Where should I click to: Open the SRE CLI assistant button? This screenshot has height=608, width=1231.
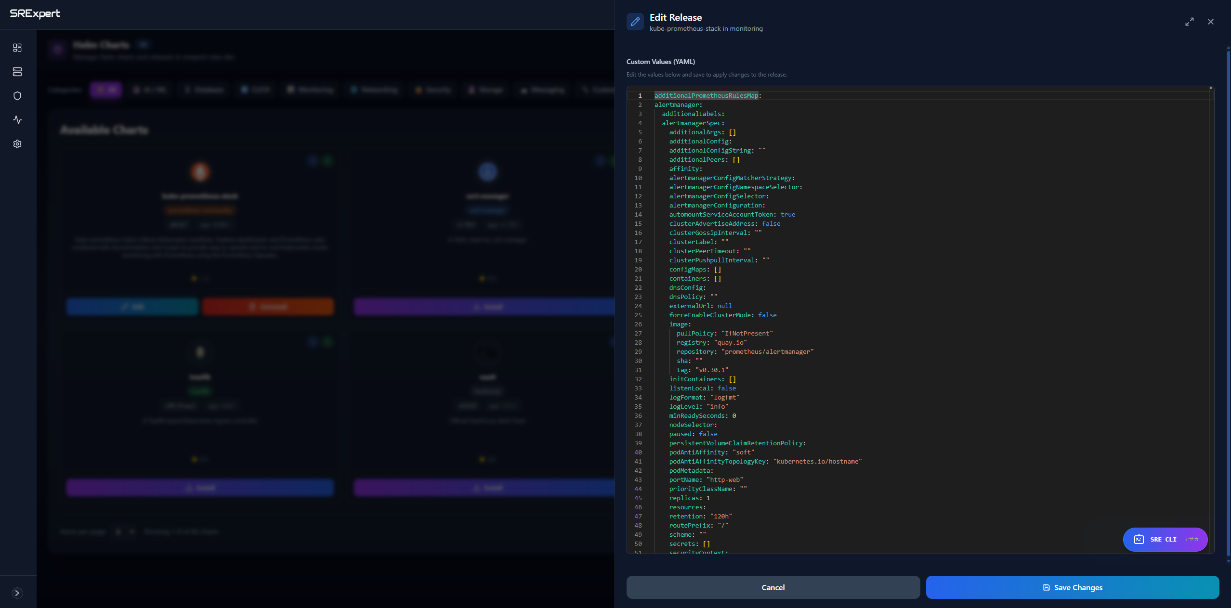[x=1164, y=540]
